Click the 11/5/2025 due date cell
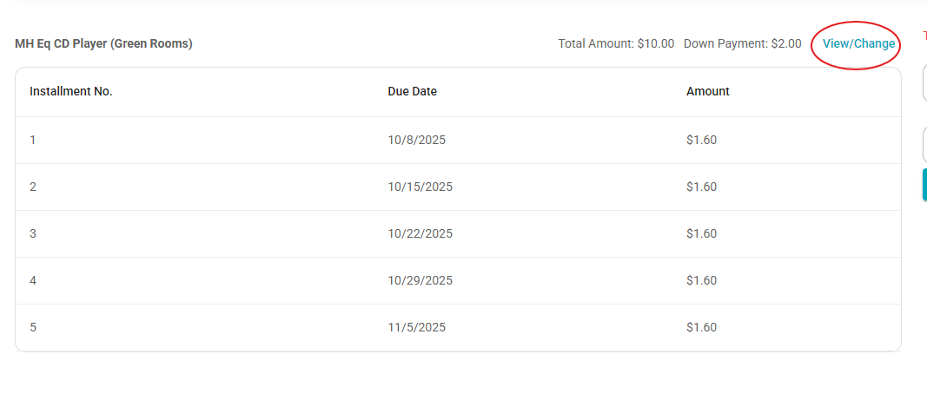927x400 pixels. tap(417, 327)
